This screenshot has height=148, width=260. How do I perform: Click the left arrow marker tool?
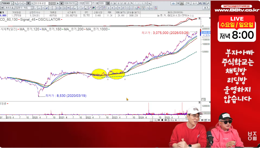click(x=116, y=8)
